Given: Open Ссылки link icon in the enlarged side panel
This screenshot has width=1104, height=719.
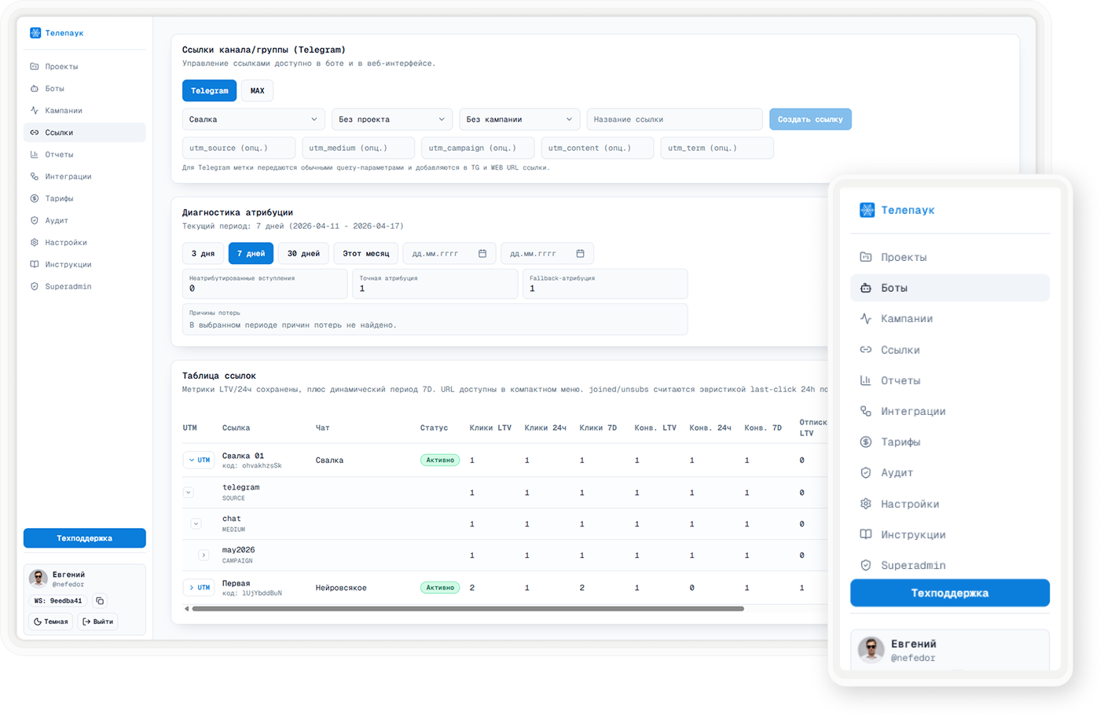Looking at the screenshot, I should (x=866, y=350).
